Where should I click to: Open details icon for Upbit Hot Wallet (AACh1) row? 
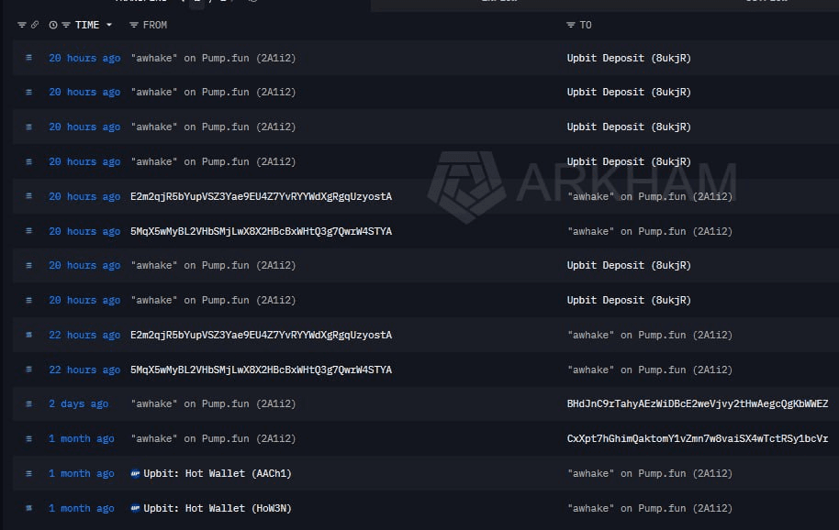(x=28, y=473)
